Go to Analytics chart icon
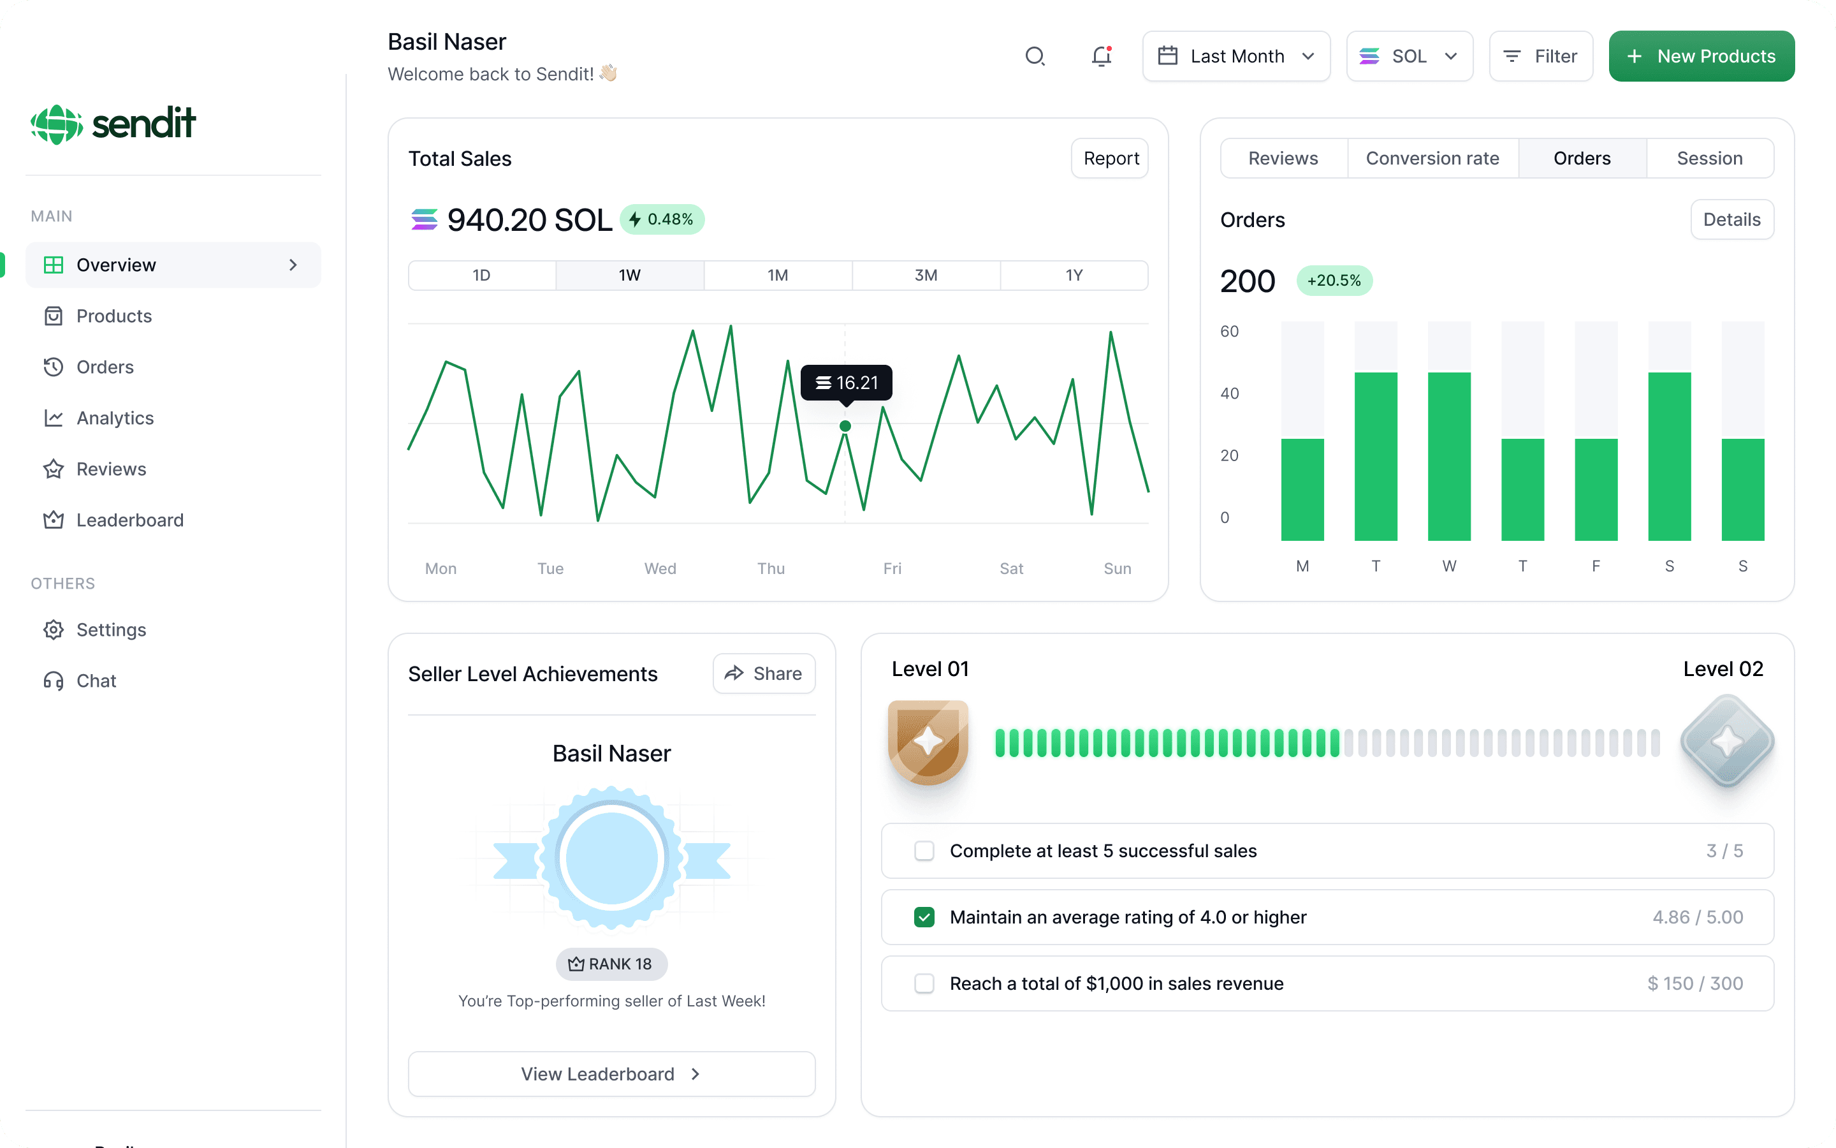Screen dimensions: 1836x1148 point(53,418)
